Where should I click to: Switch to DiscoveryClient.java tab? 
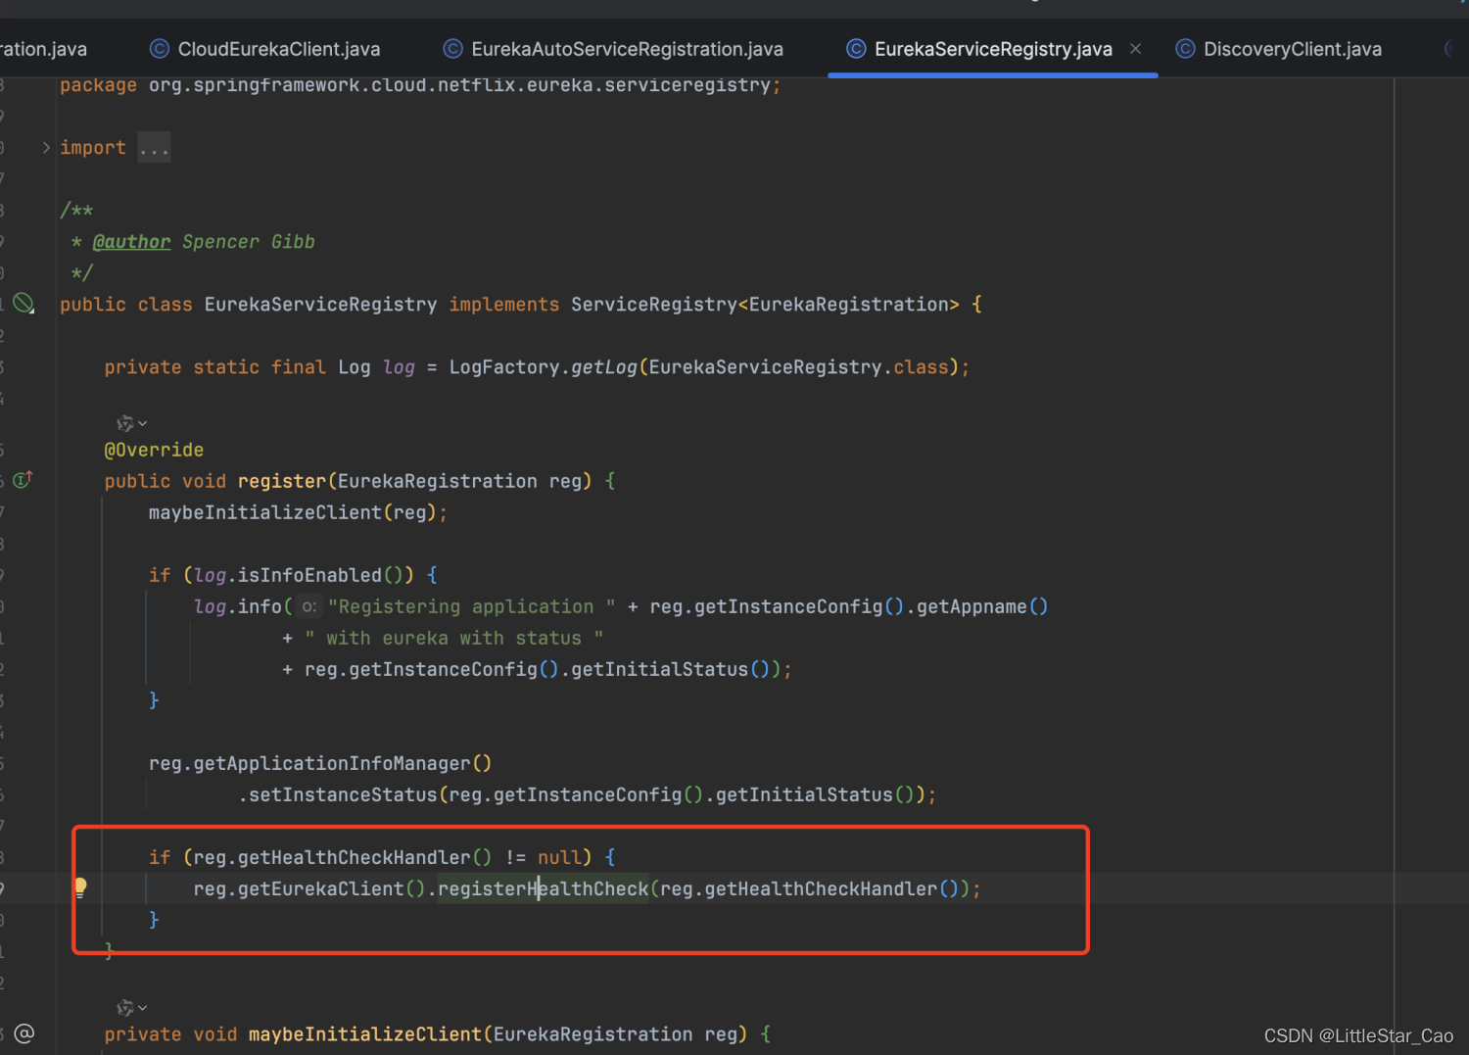coord(1279,49)
